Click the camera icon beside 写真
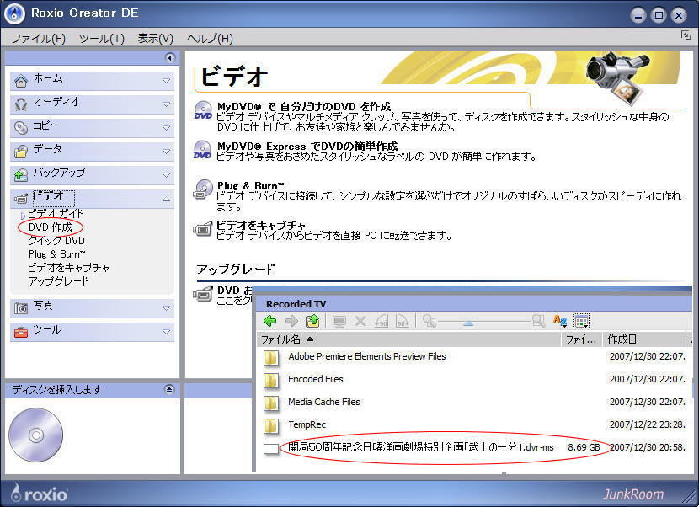 coord(21,308)
